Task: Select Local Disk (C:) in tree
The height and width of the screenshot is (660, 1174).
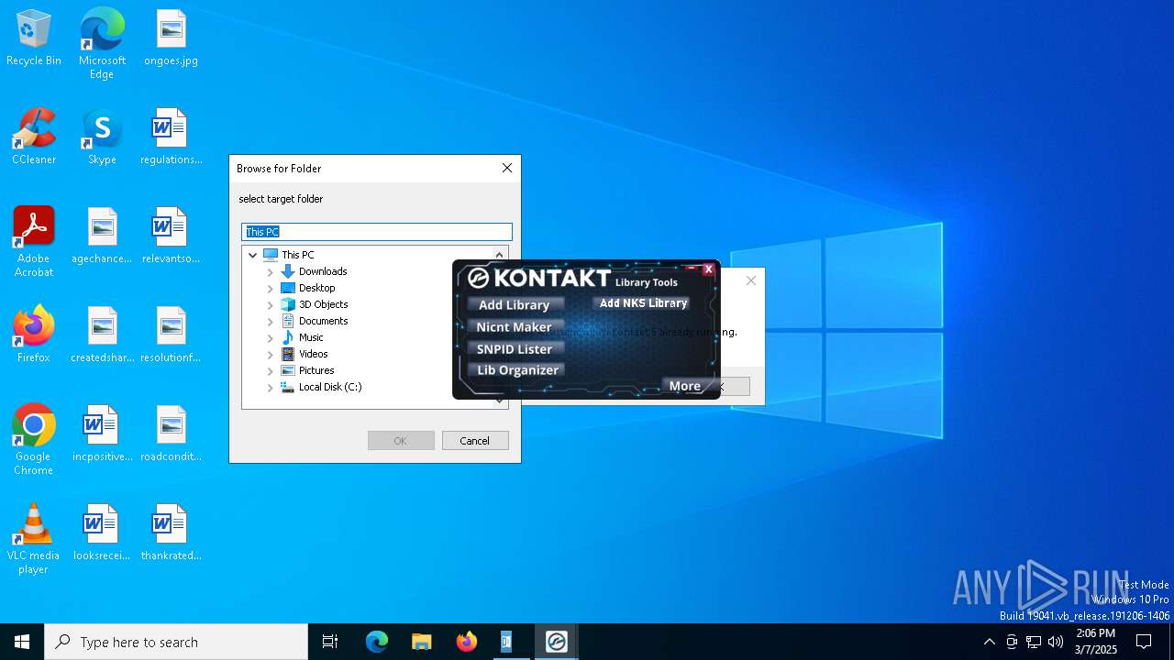Action: 330,387
